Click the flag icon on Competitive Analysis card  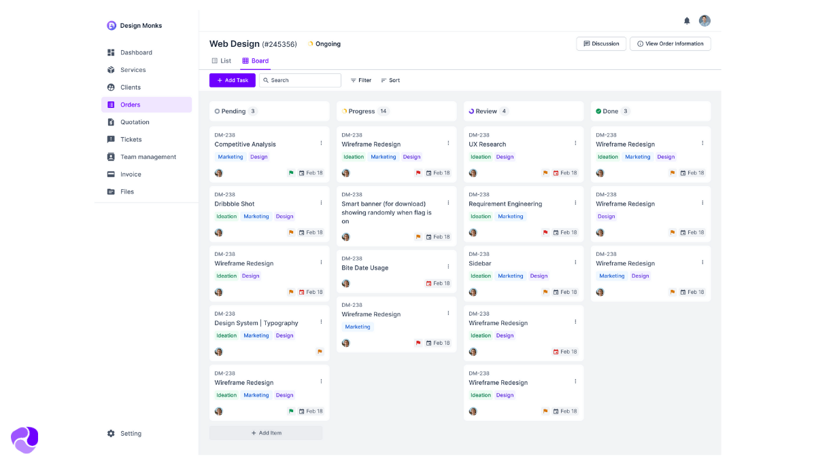tap(291, 172)
